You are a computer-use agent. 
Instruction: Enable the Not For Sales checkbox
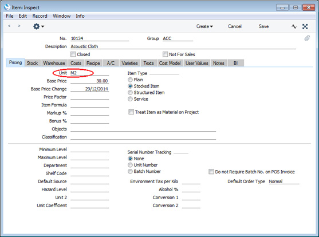coord(165,54)
